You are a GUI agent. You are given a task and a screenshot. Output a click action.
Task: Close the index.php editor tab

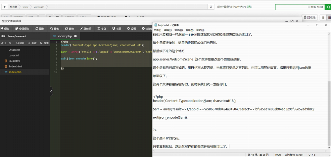(75, 36)
